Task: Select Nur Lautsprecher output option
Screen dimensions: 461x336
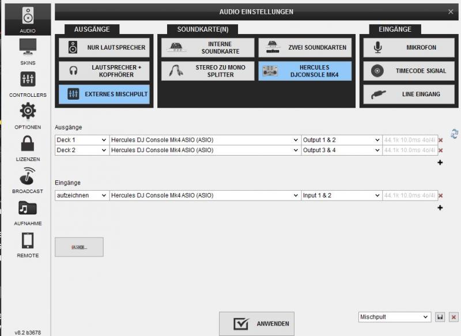Action: (x=104, y=47)
